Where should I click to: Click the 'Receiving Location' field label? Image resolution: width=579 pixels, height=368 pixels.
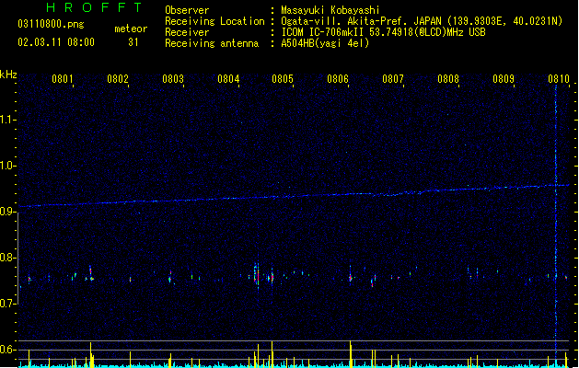[214, 21]
